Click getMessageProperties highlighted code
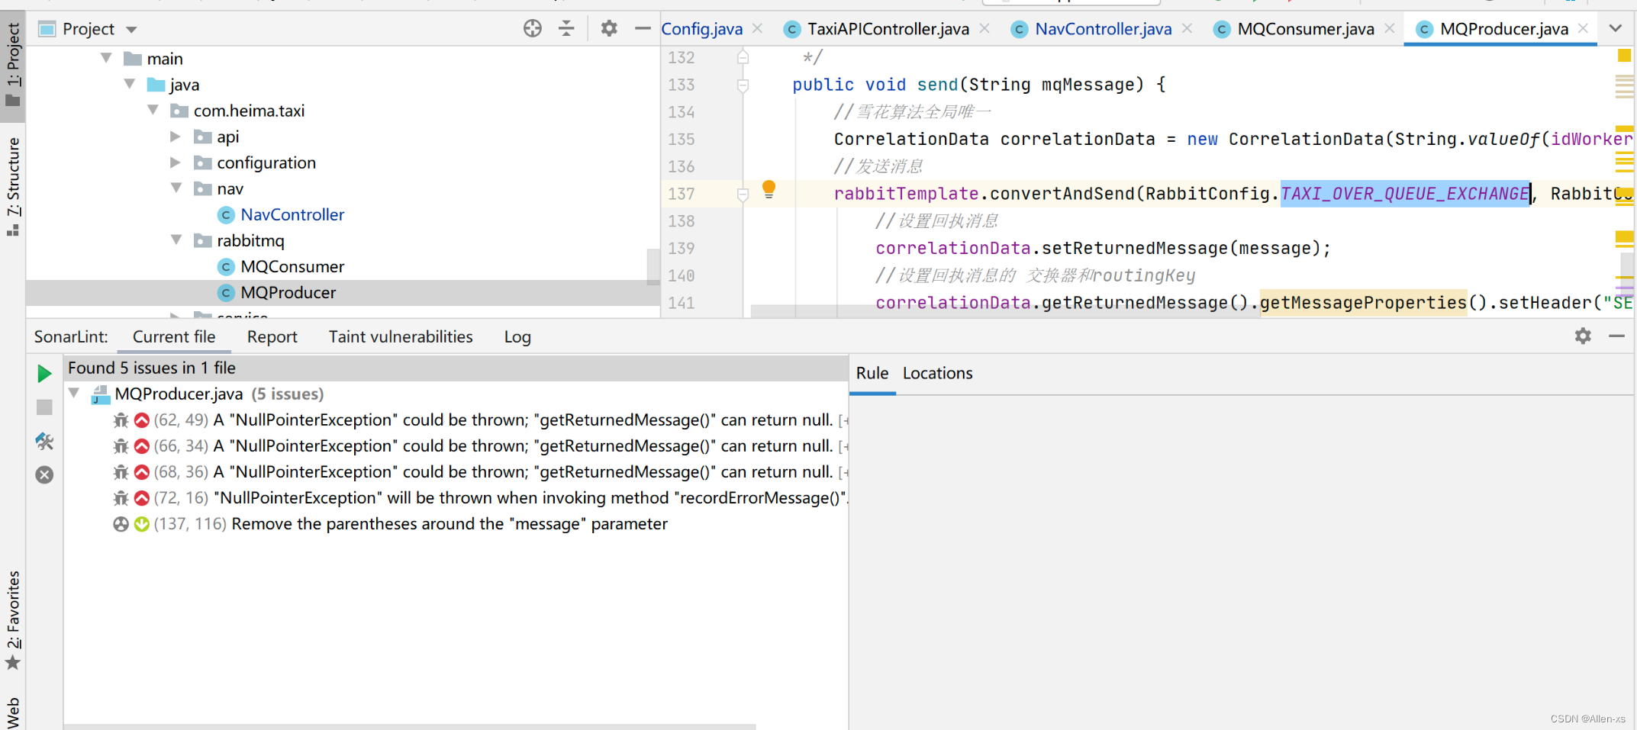Viewport: 1637px width, 730px height. click(x=1363, y=303)
